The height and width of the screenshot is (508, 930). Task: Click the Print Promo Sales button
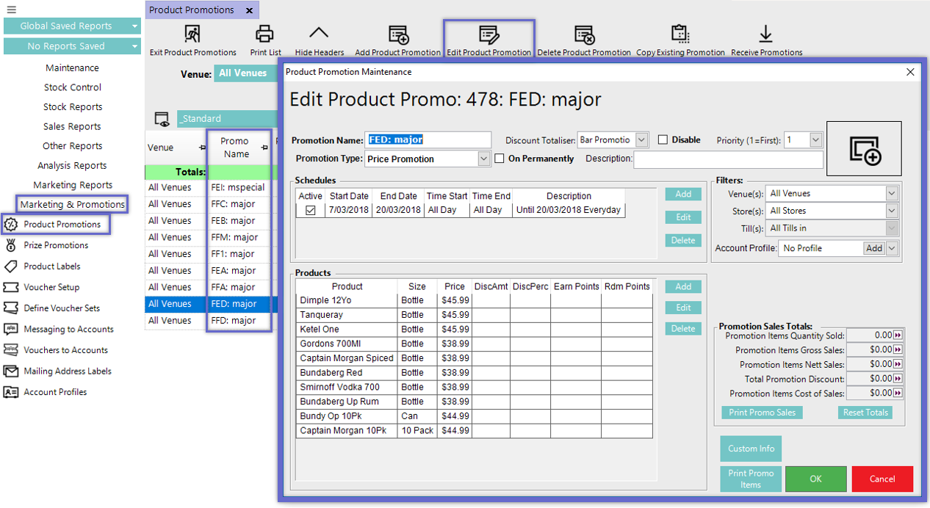(762, 413)
